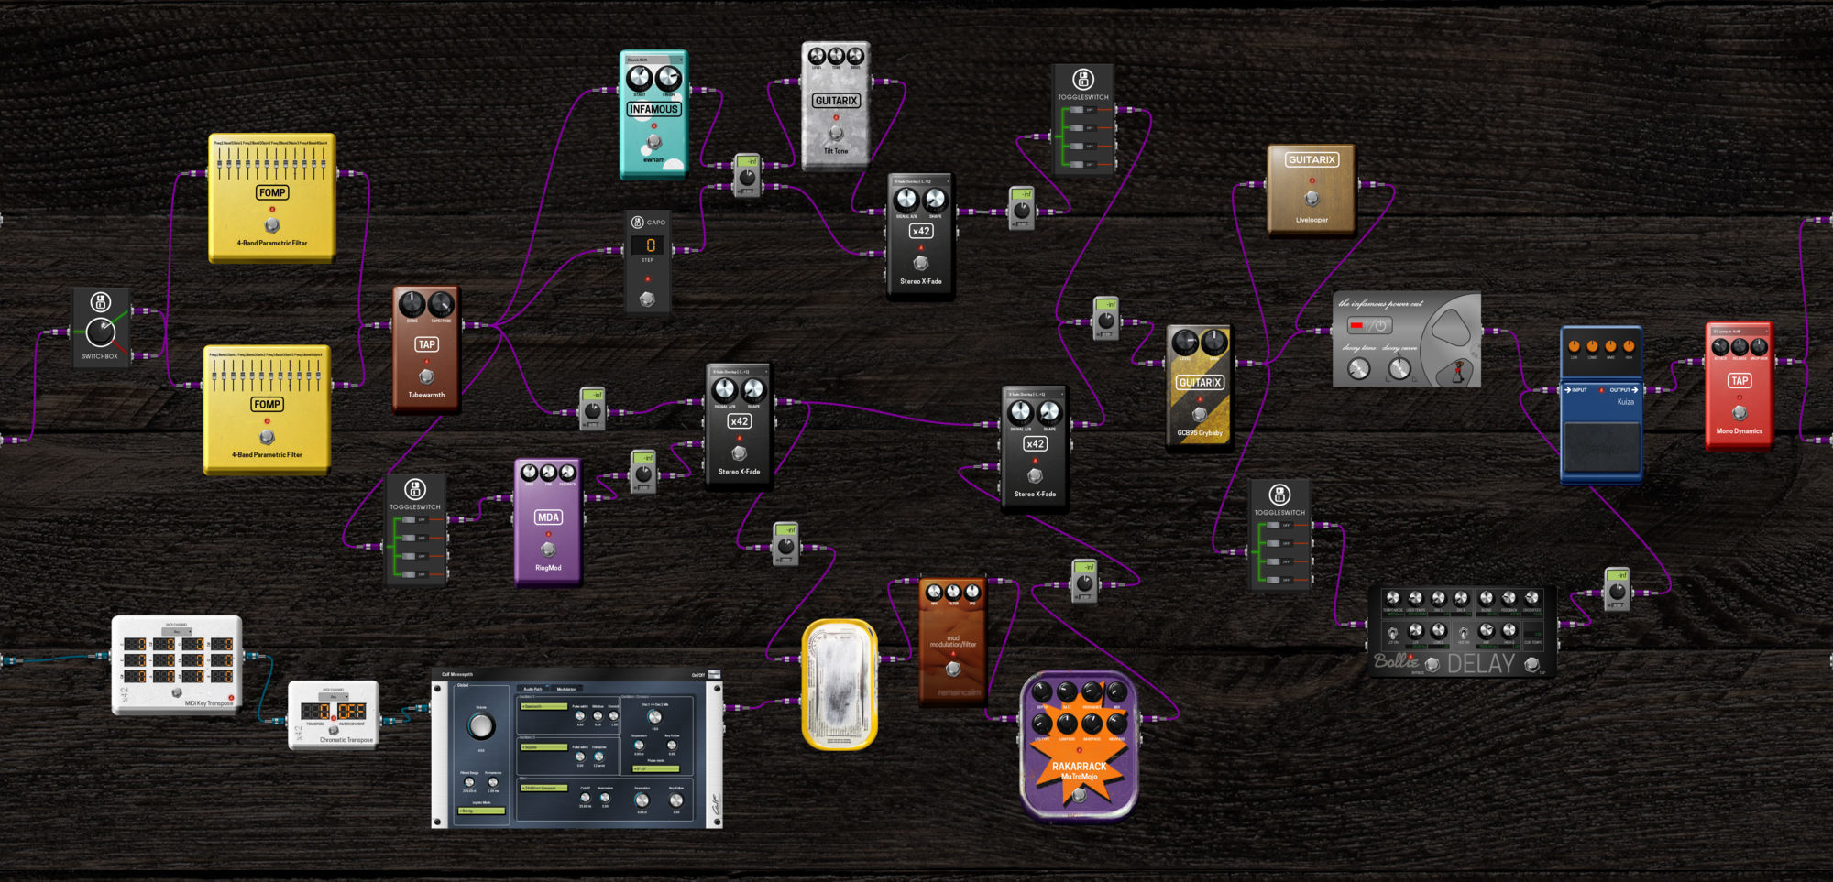Toggle the RAKARRACK MuTroMojo footswitch

(x=1079, y=796)
